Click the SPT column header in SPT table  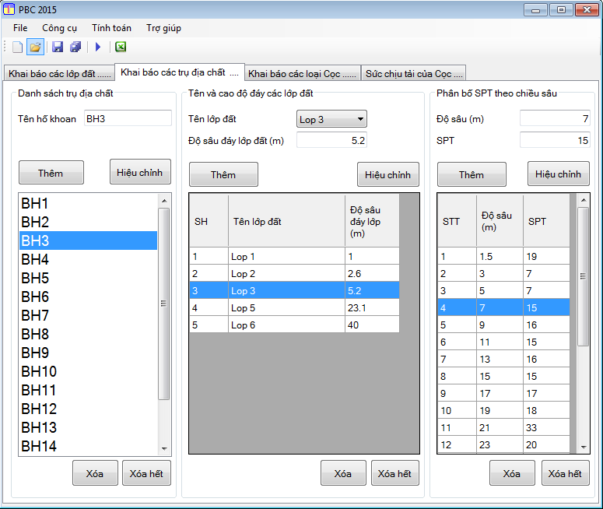(x=546, y=221)
